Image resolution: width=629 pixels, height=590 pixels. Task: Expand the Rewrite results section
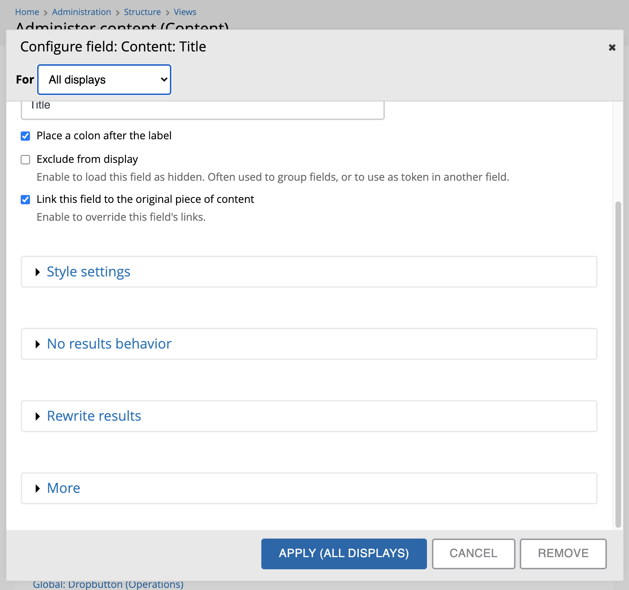click(94, 416)
